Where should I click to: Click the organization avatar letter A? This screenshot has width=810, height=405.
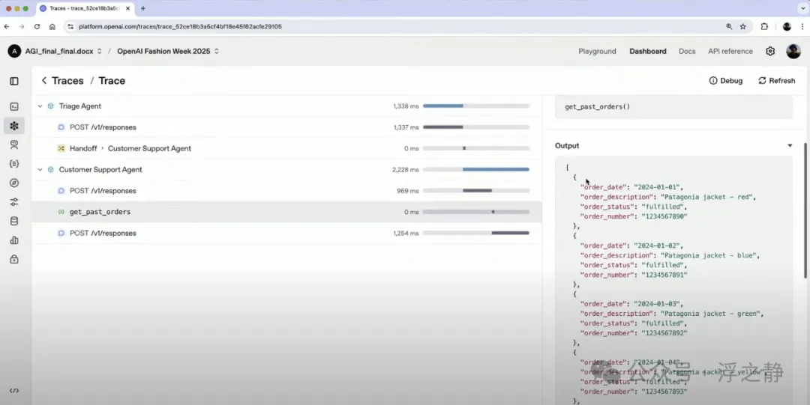[14, 51]
